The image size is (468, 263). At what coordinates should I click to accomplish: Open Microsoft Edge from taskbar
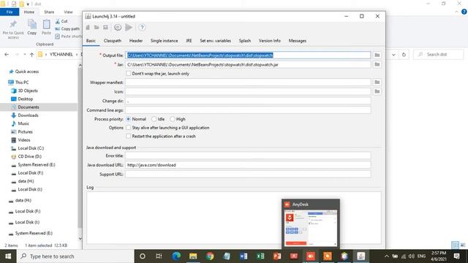tap(176, 256)
